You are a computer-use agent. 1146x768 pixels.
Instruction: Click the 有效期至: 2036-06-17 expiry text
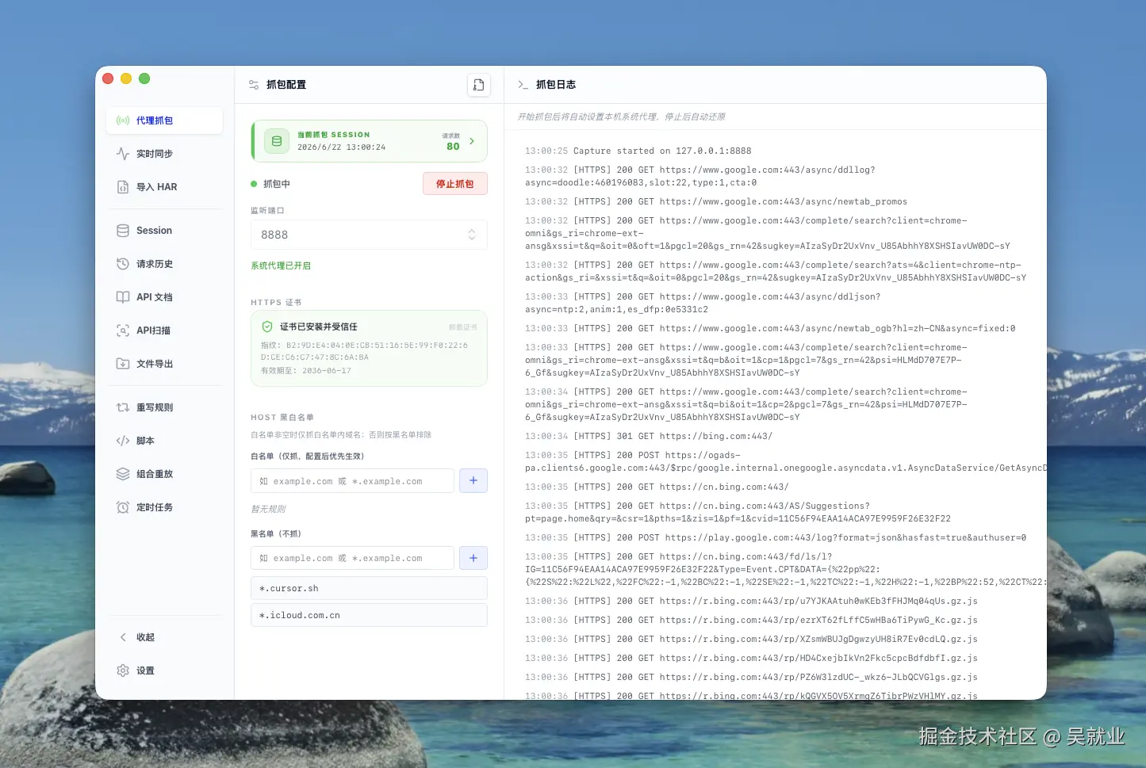(x=306, y=371)
